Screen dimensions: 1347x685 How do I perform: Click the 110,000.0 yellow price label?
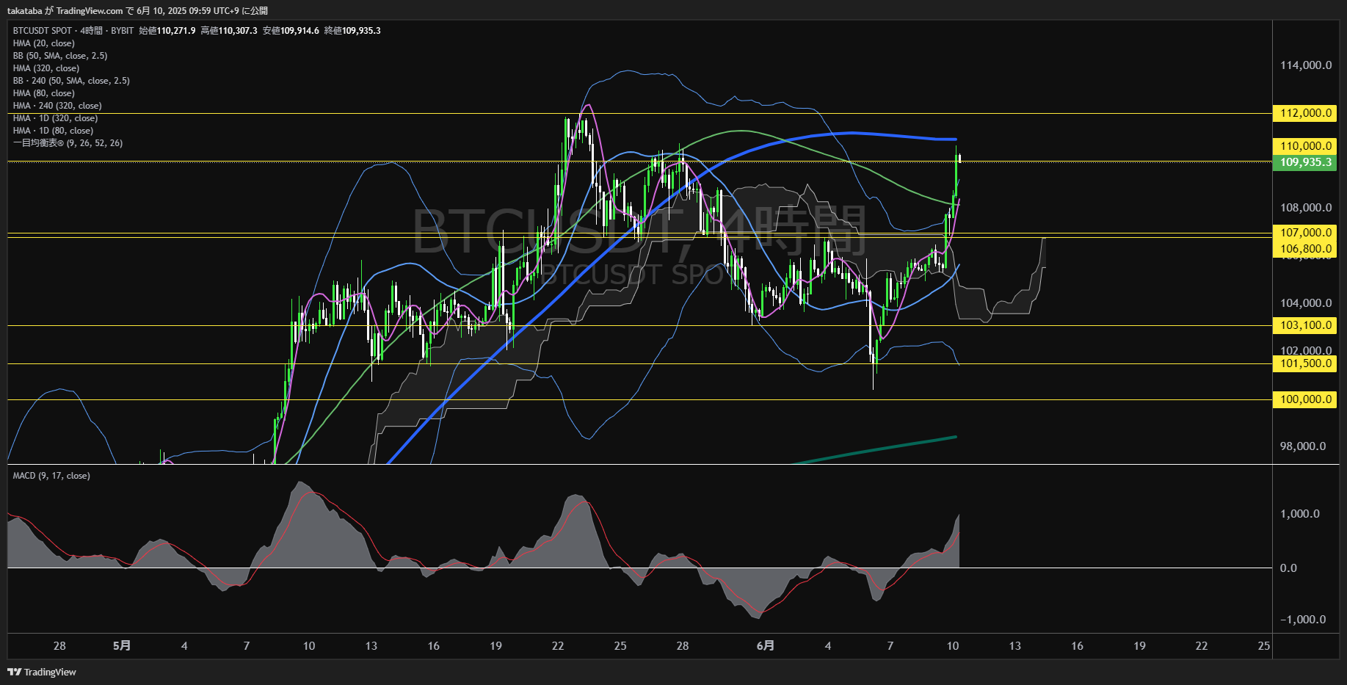click(x=1304, y=146)
